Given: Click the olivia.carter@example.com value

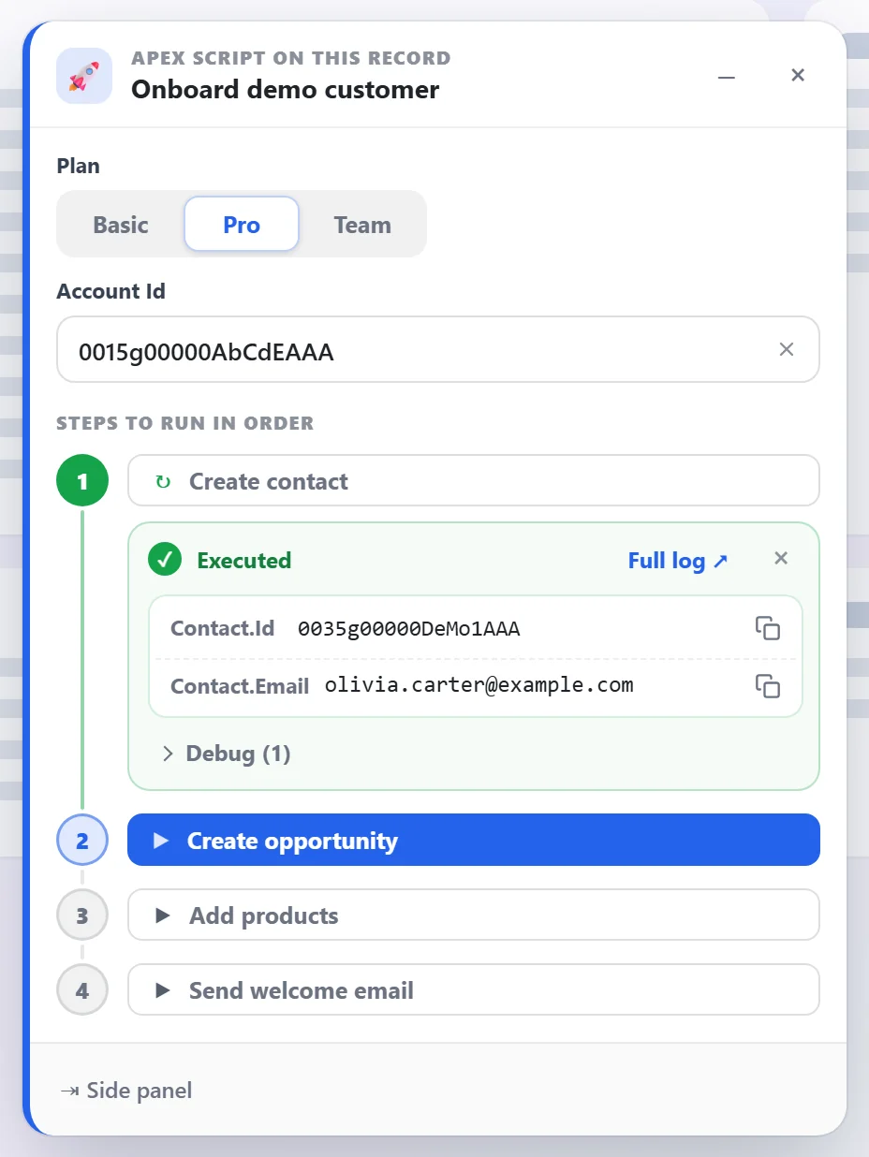Looking at the screenshot, I should click(479, 685).
